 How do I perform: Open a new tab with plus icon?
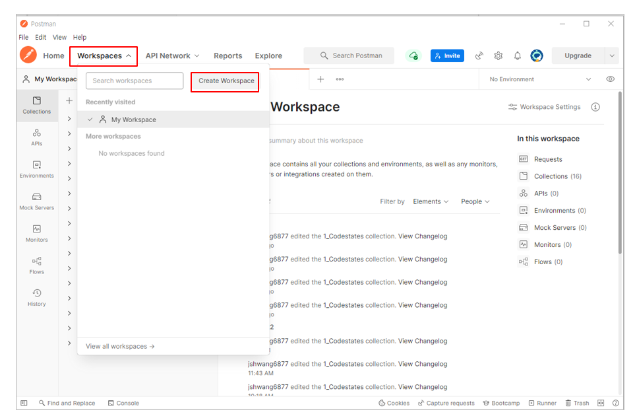coord(320,79)
